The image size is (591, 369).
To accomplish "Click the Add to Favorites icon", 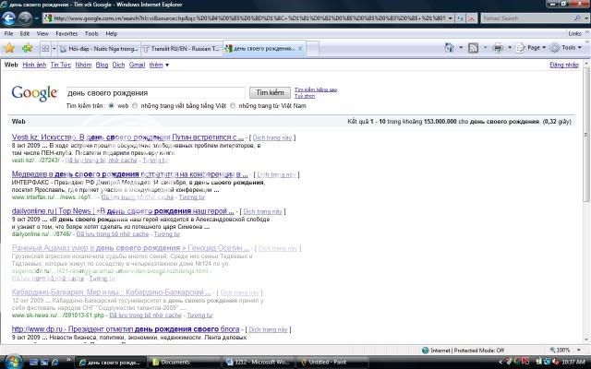I will 26,47.
